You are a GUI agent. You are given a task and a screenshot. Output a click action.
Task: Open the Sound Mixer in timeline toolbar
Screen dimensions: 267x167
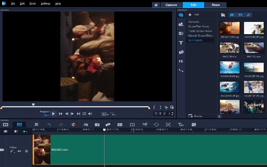click(x=86, y=125)
